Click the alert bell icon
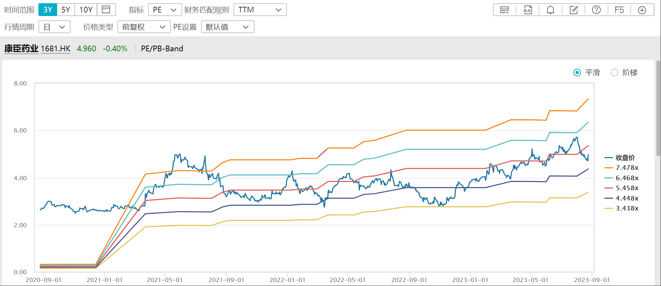Viewport: 661px width, 286px height. (550, 10)
